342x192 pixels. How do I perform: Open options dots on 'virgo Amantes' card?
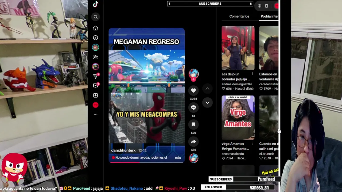pos(252,143)
